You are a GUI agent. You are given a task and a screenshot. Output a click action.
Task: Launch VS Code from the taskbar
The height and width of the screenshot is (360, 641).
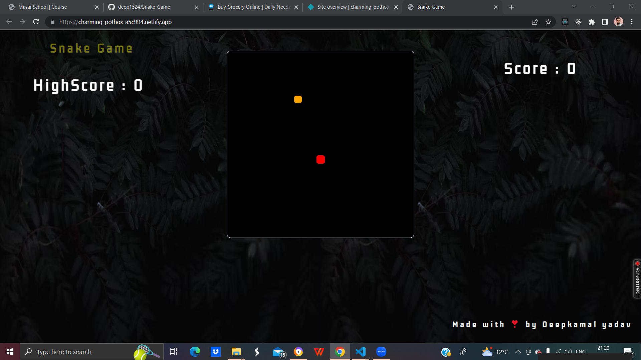coord(361,351)
